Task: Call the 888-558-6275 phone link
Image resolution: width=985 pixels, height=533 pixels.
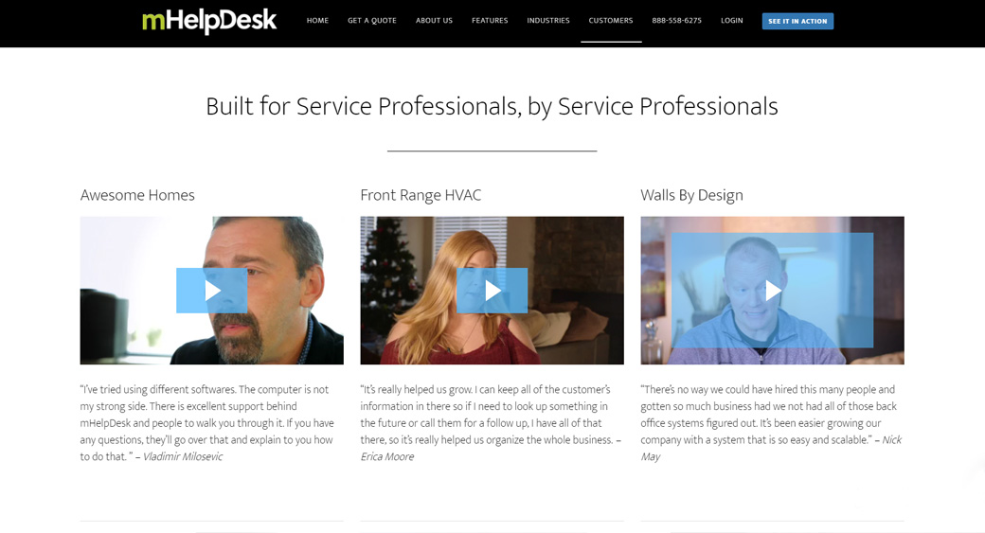Action: tap(676, 21)
